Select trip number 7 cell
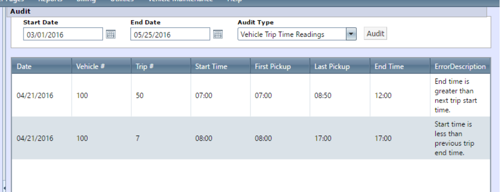The width and height of the screenshot is (500, 192). point(161,138)
